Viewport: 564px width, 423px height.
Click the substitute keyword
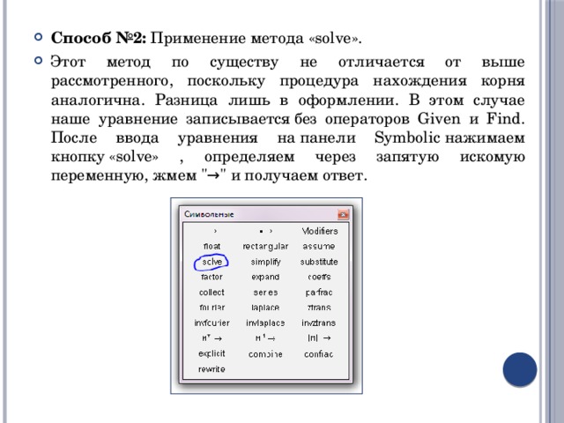tap(319, 262)
